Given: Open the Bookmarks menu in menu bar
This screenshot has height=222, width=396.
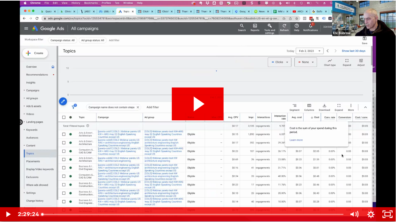Looking at the screenshot, I should click(x=91, y=3).
